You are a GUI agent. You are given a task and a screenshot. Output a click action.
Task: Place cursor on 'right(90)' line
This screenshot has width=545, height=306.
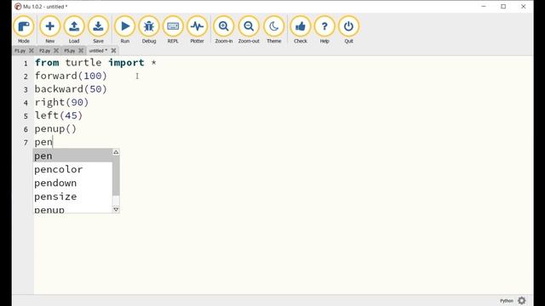pyautogui.click(x=61, y=102)
